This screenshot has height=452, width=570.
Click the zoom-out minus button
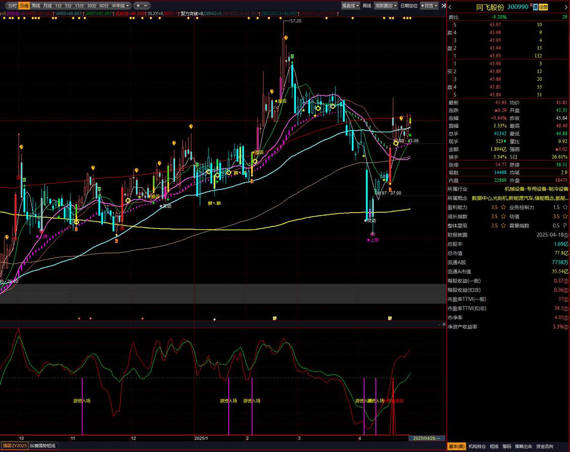point(146,6)
